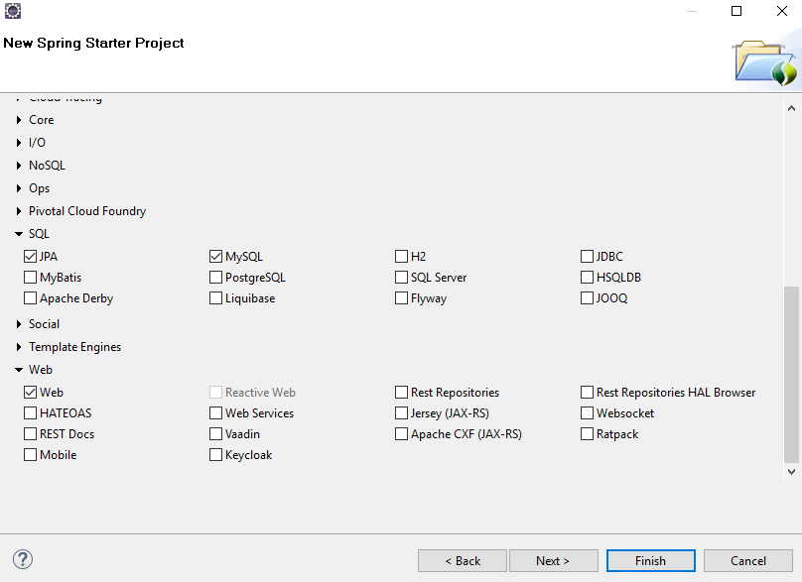802x582 pixels.
Task: Tick the REST Docs checkbox
Action: point(30,434)
